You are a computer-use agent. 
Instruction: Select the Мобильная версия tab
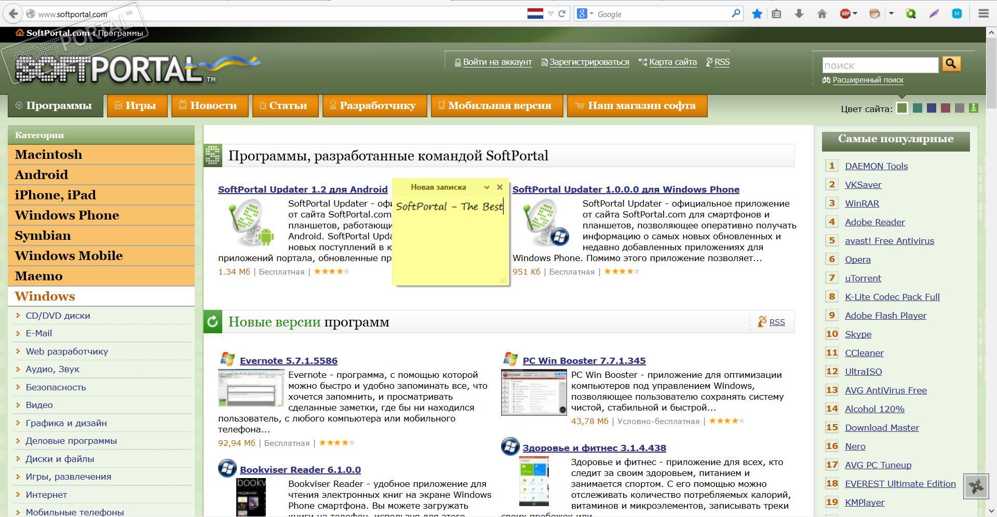(497, 105)
